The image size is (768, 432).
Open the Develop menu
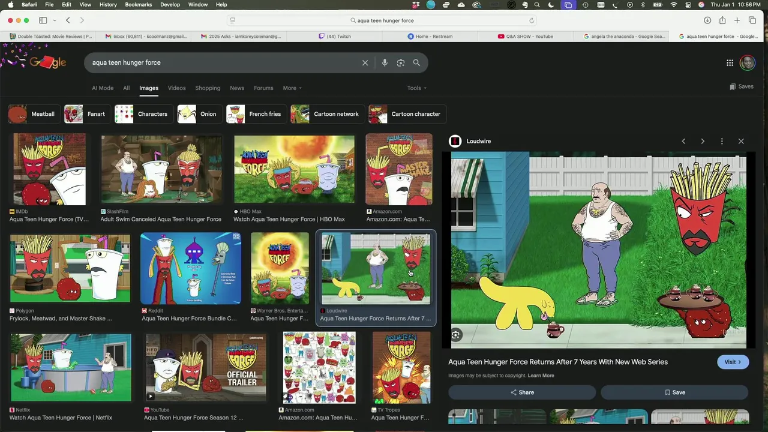tap(170, 5)
